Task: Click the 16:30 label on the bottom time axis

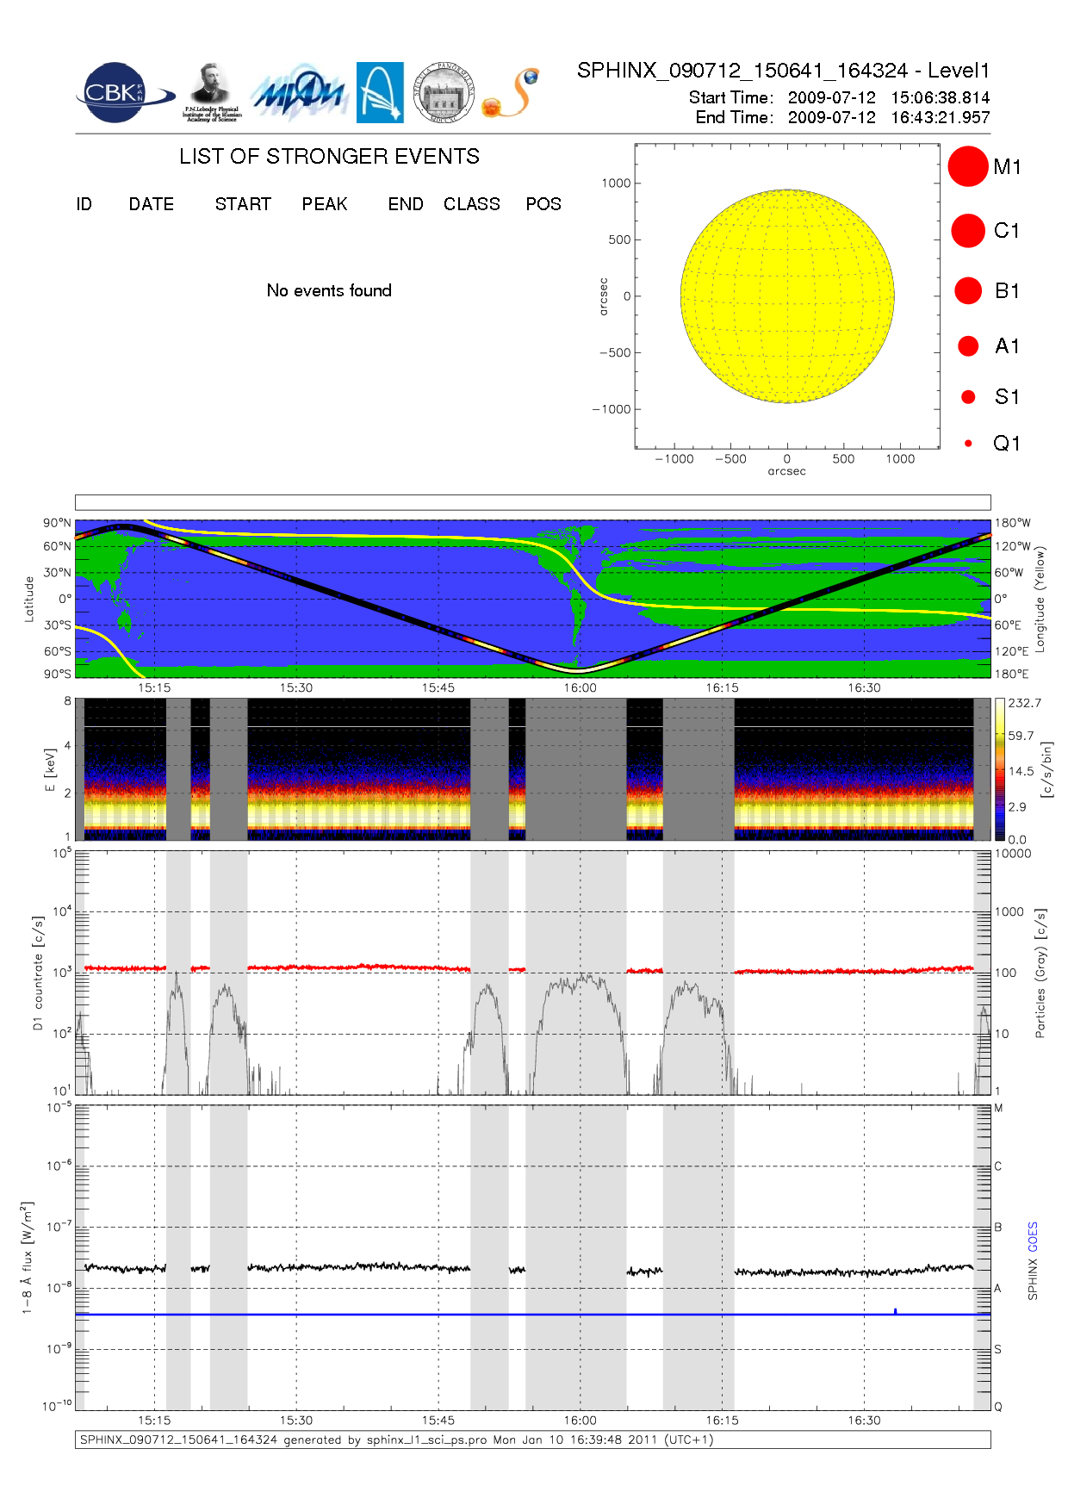Action: (864, 1421)
